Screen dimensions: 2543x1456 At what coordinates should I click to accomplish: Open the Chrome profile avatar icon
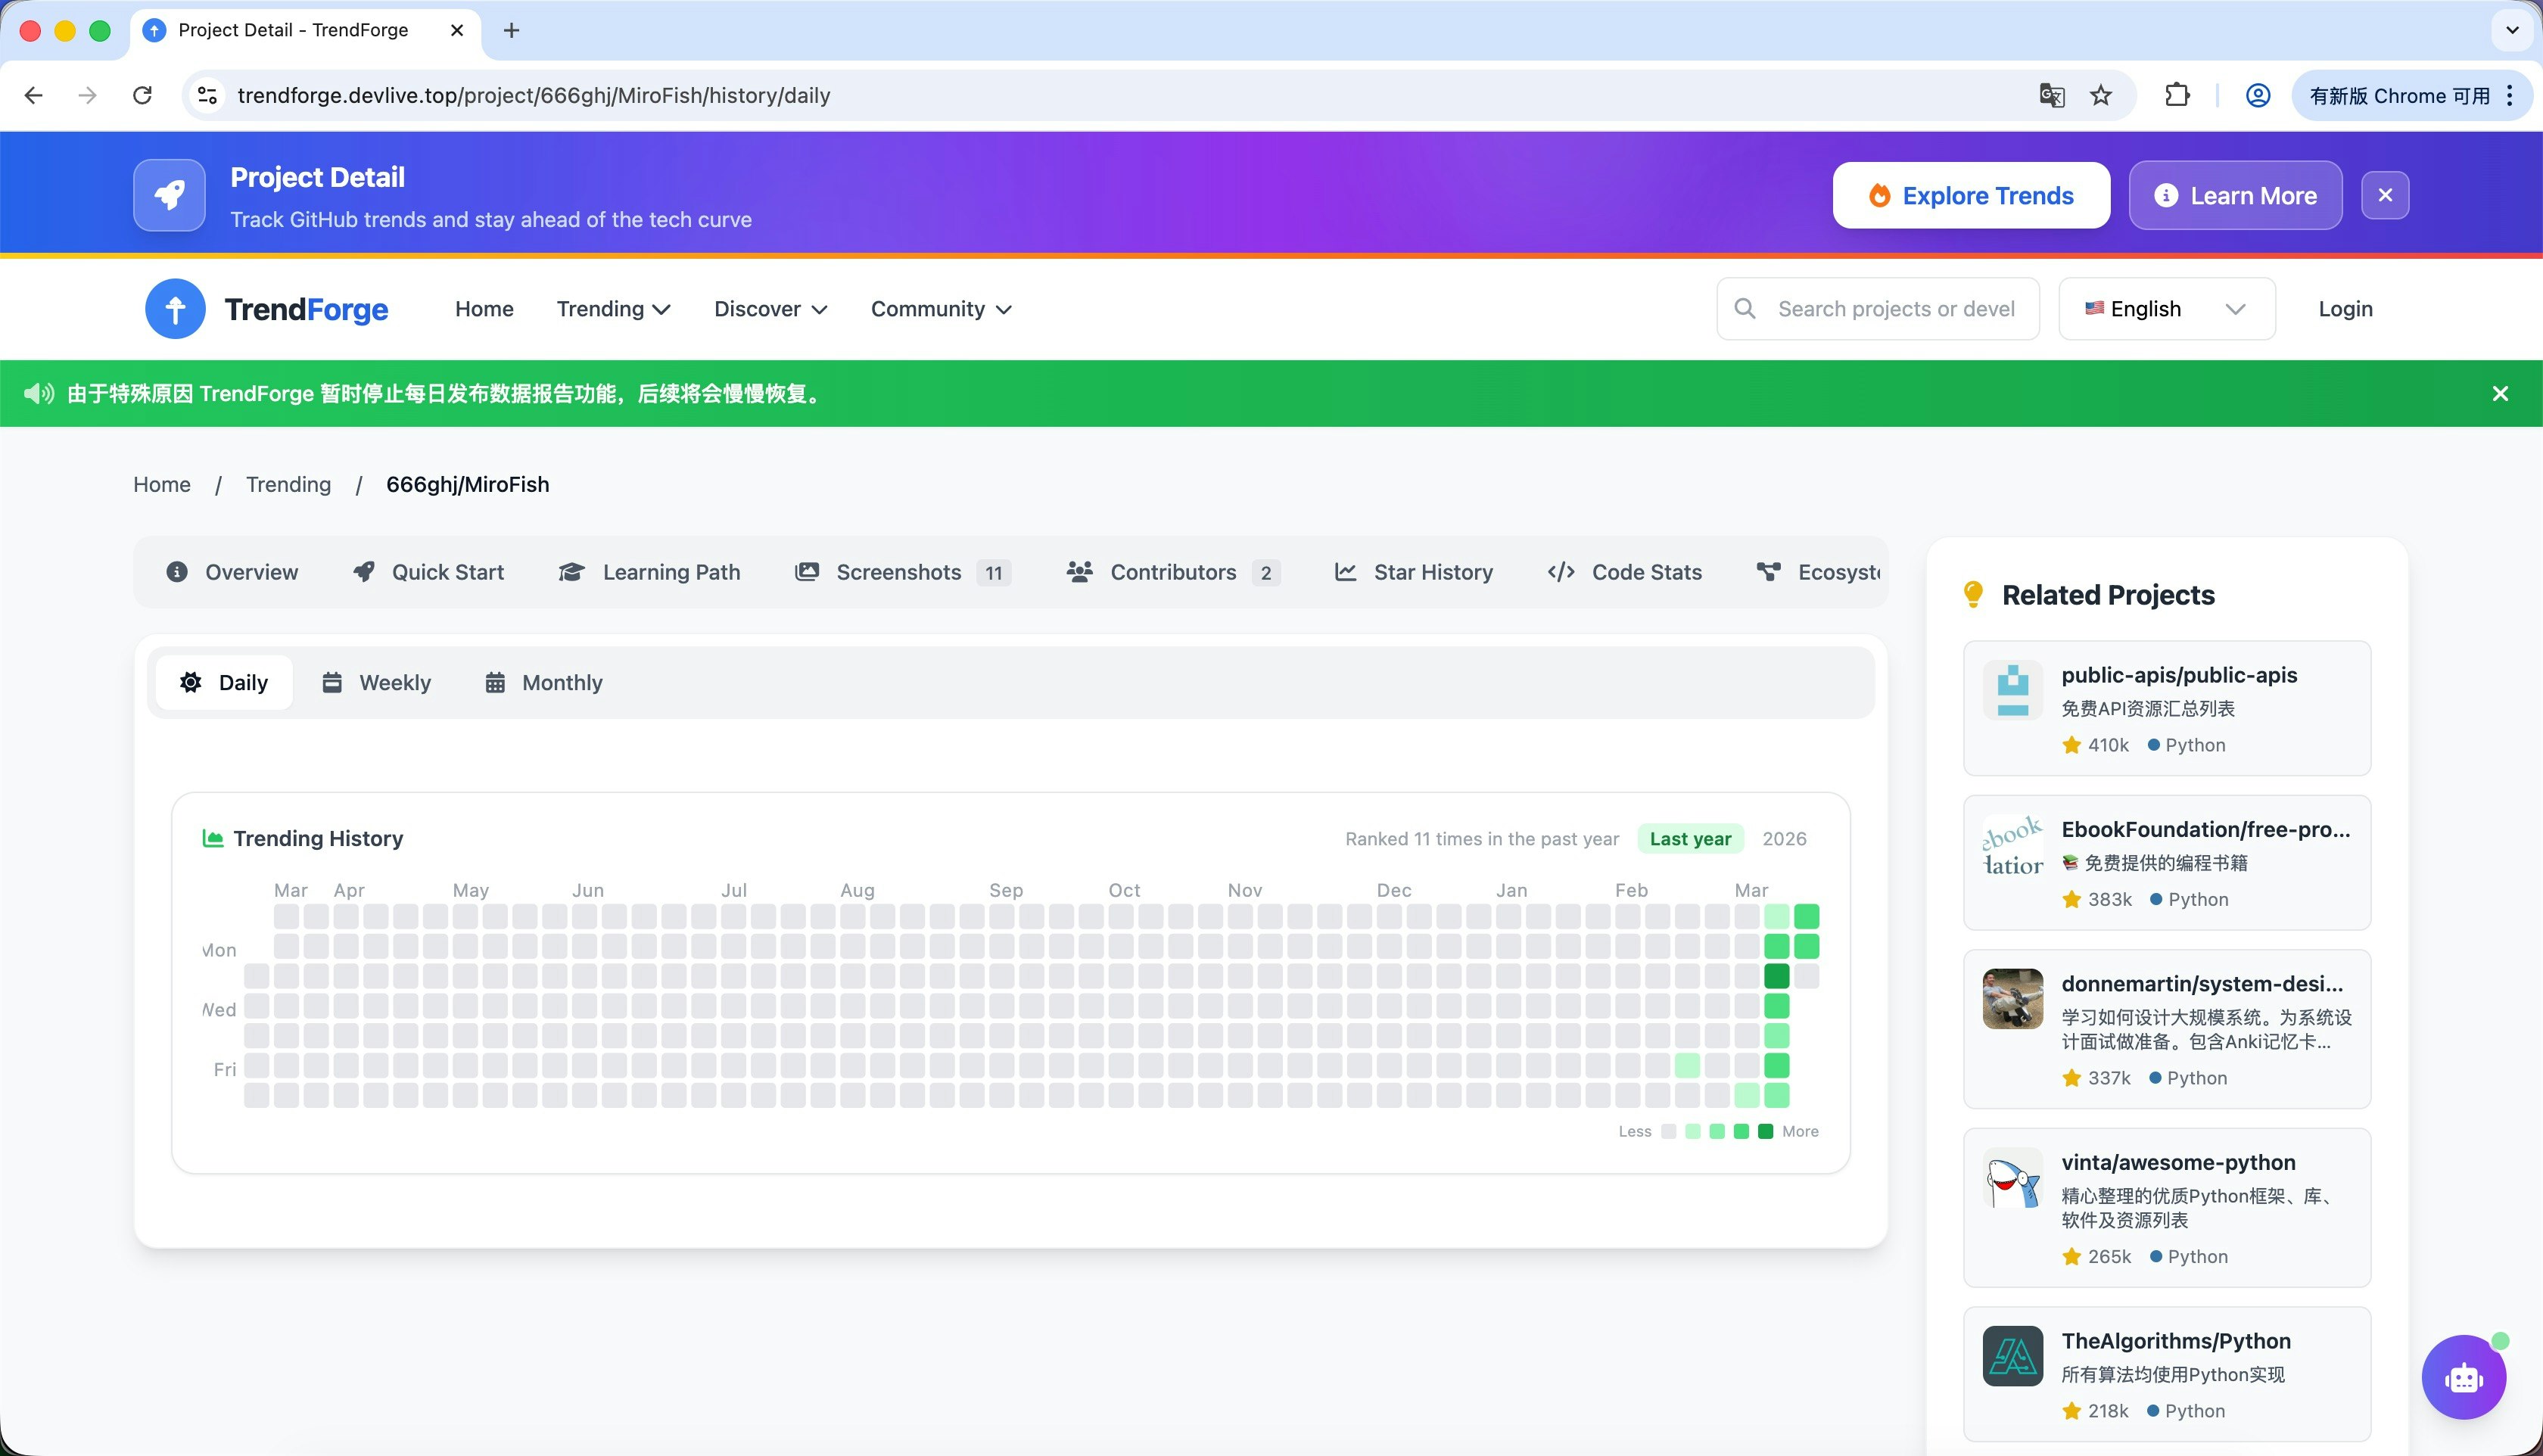2257,96
